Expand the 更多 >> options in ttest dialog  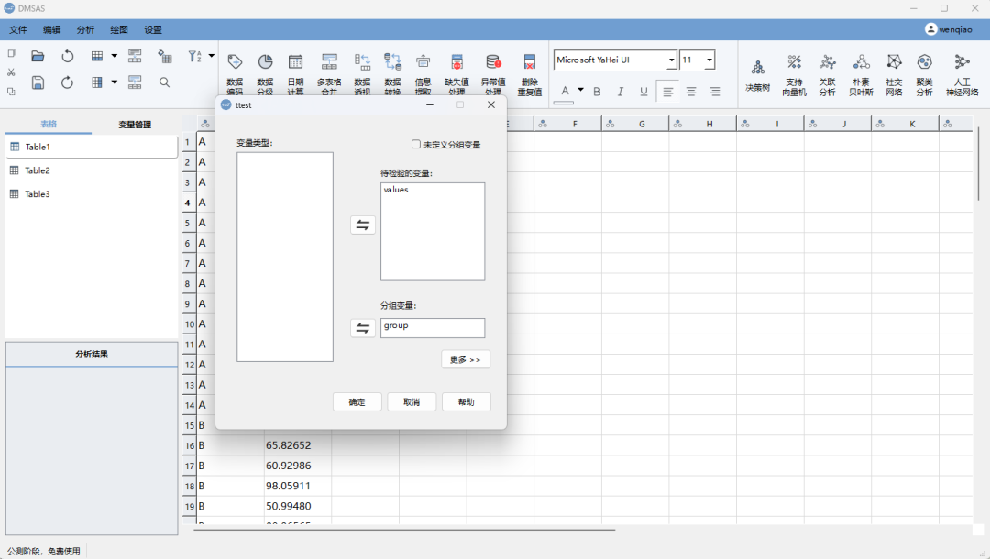[x=466, y=359]
